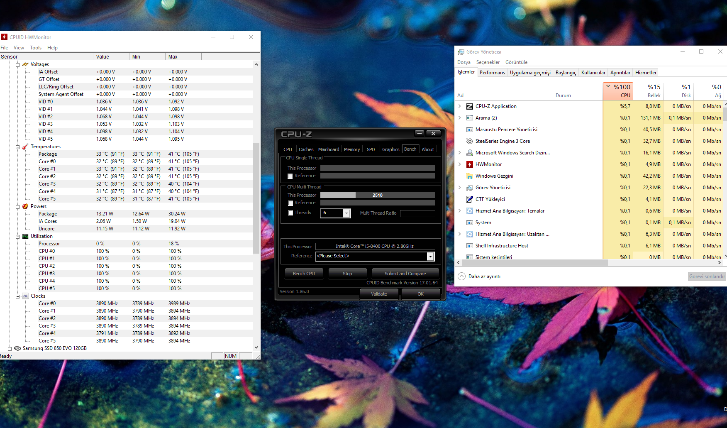Click Görevi sonlandır button

click(x=707, y=276)
